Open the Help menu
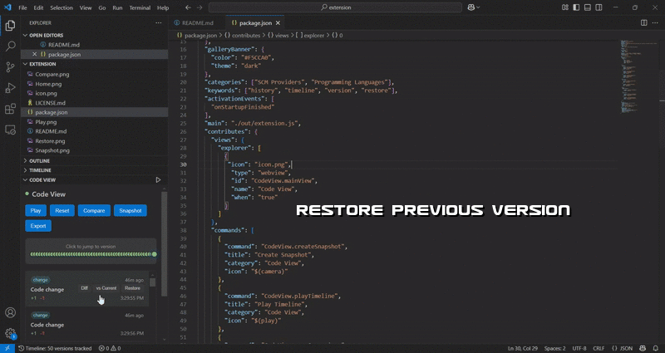 163,7
